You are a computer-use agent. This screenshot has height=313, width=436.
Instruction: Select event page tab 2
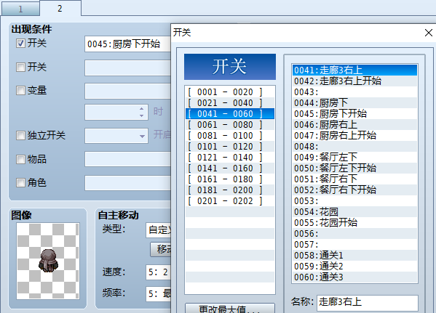click(60, 8)
